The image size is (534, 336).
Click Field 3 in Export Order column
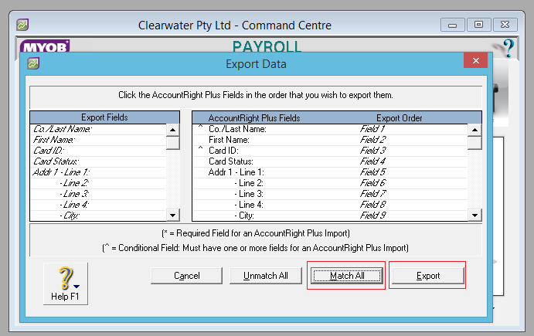coord(373,151)
